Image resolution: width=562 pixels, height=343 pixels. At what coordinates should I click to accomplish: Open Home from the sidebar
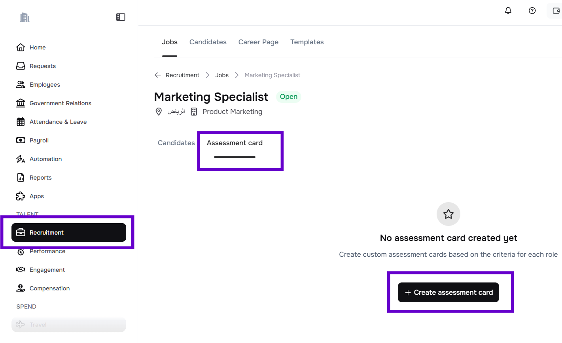click(38, 47)
